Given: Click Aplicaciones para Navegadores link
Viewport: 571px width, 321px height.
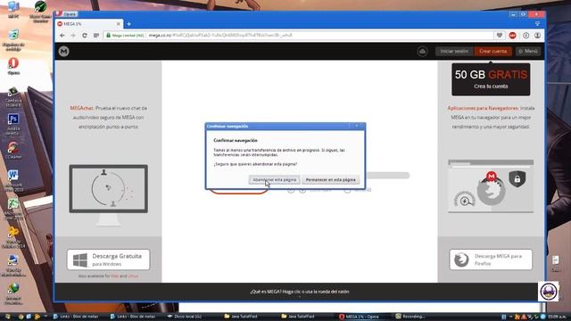Looking at the screenshot, I should click(483, 108).
